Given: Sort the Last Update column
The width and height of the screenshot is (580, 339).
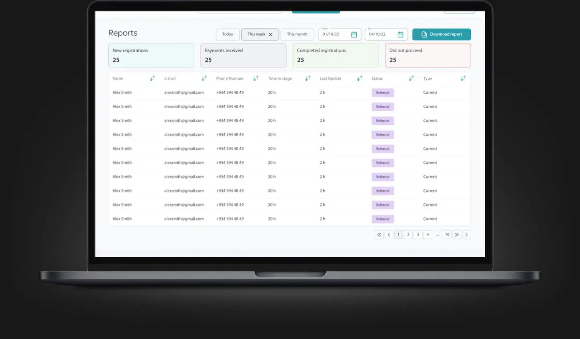Looking at the screenshot, I should point(360,78).
